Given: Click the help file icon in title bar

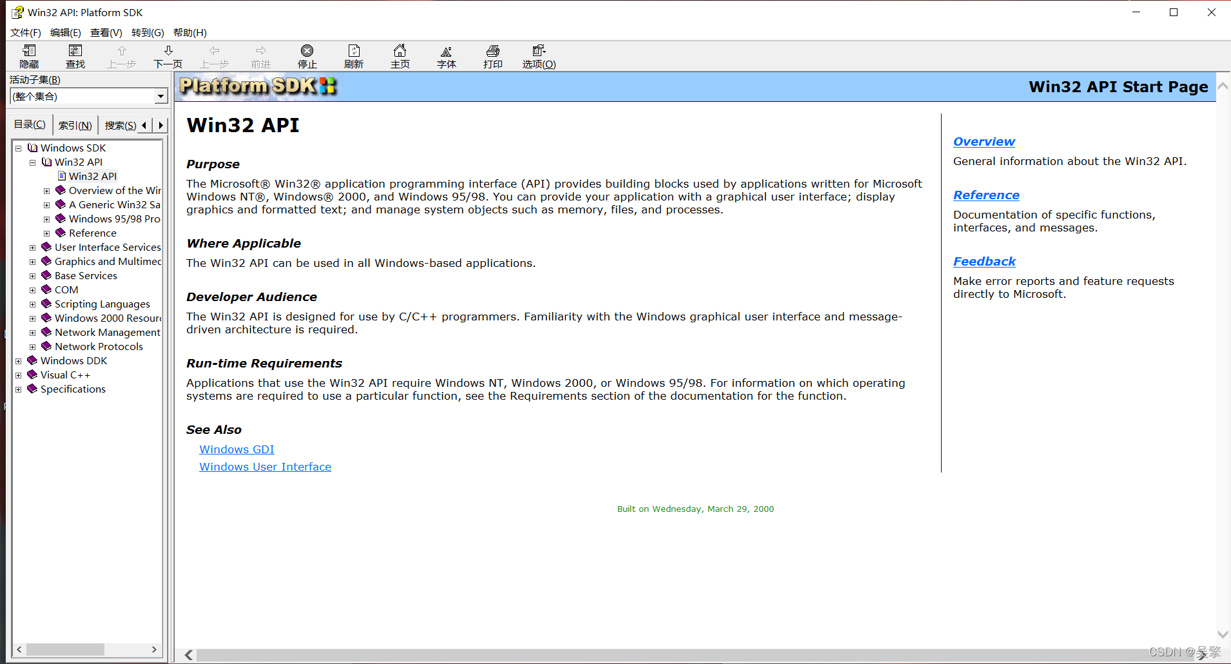Looking at the screenshot, I should pyautogui.click(x=17, y=12).
